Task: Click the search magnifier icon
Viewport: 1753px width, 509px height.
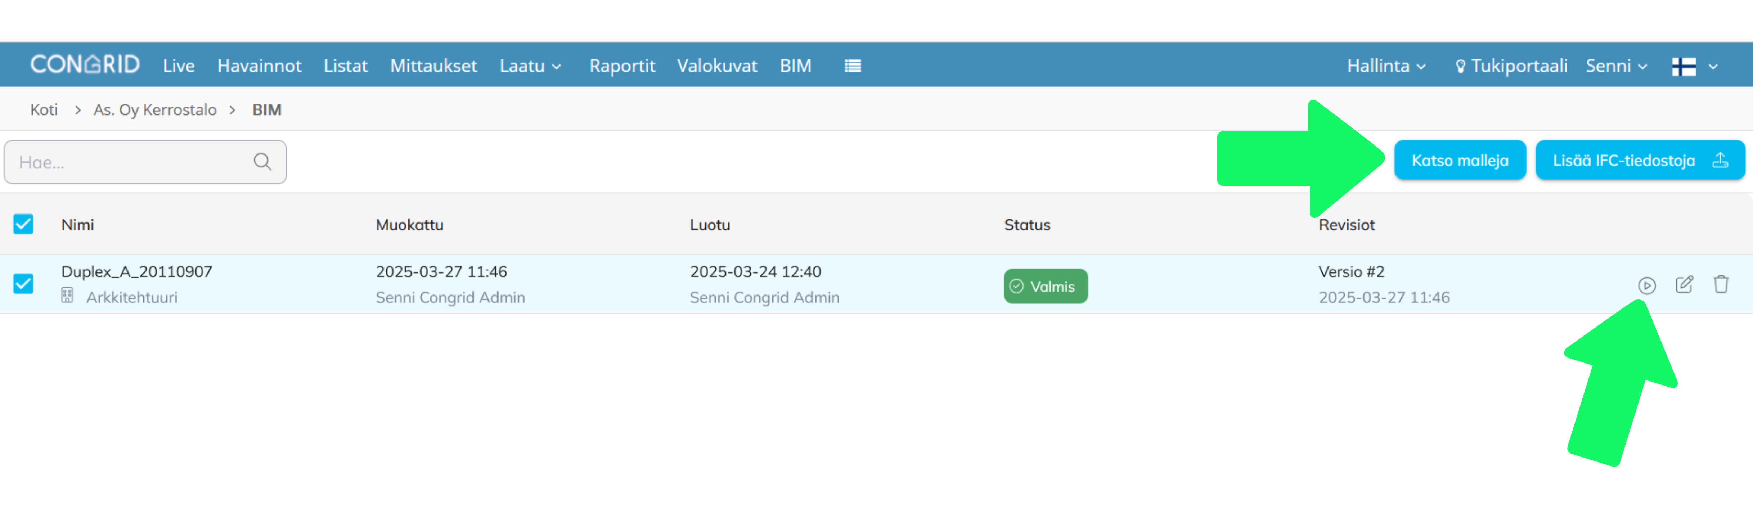Action: click(x=262, y=162)
